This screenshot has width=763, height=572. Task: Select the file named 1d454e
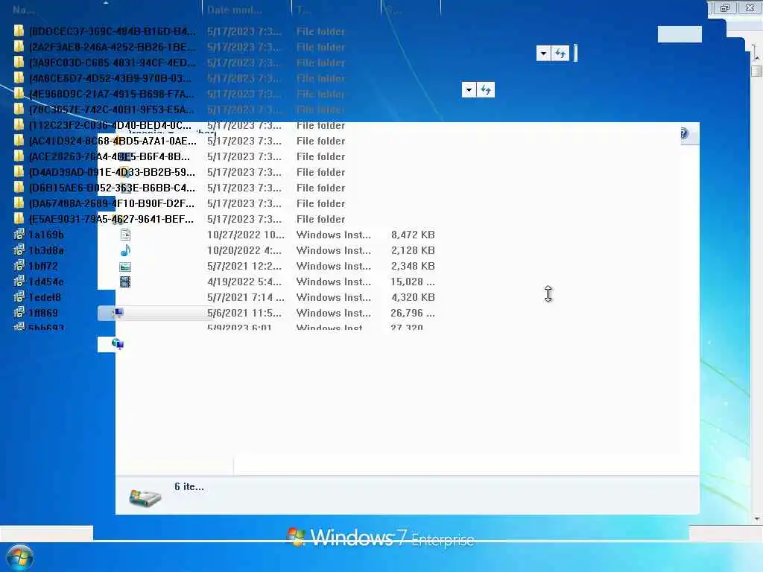pos(46,282)
